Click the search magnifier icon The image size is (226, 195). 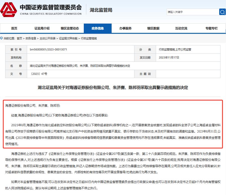tap(222, 12)
